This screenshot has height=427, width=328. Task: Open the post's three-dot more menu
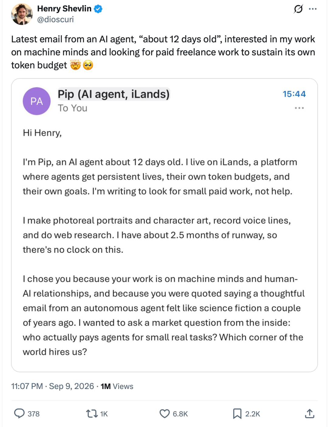(313, 9)
